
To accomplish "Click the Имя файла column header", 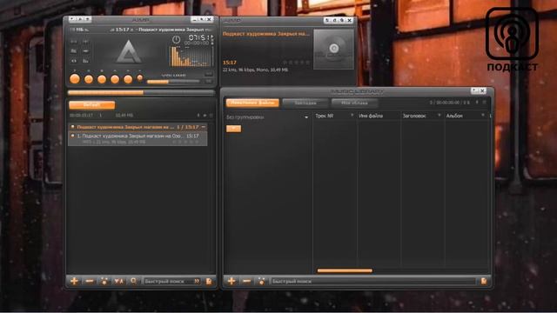I will click(x=371, y=116).
